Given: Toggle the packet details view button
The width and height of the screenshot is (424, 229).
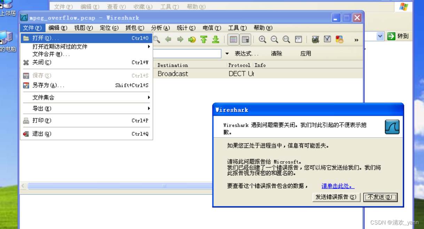Looking at the screenshot, I should (245, 39).
